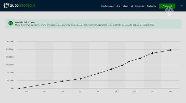
Task: Click the 100 000 km axis label
Action: click(x=10, y=65)
